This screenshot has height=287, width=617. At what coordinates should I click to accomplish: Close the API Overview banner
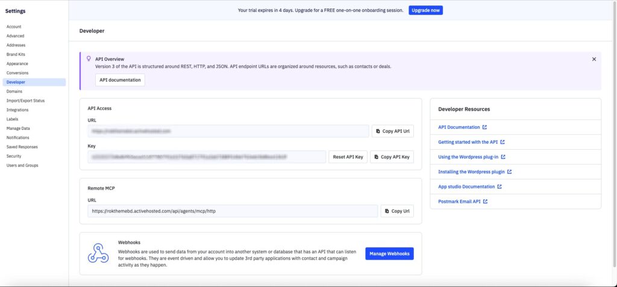(594, 59)
